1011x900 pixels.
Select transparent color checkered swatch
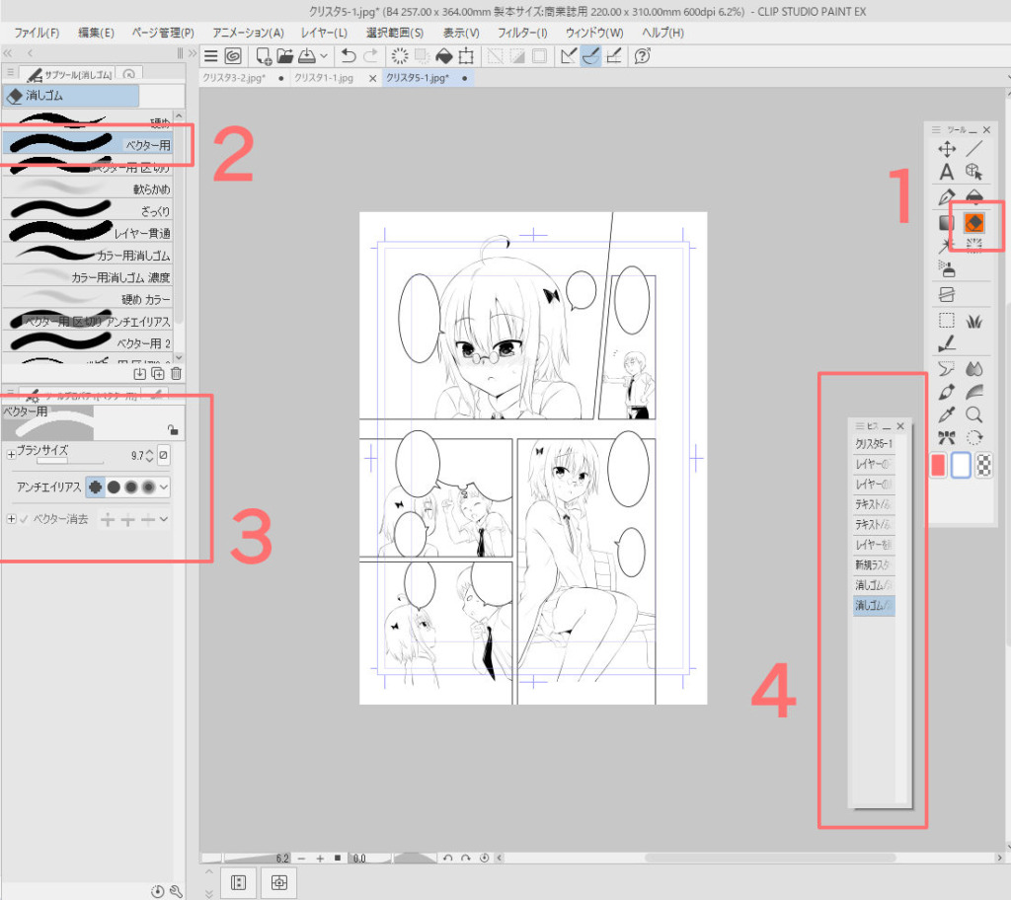983,466
